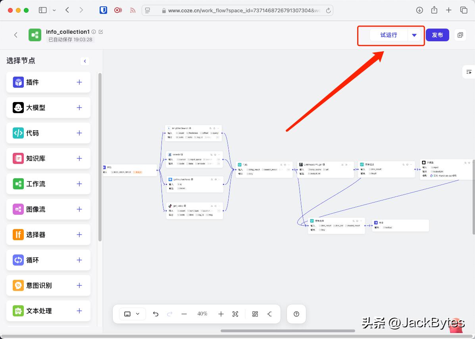This screenshot has height=339, width=475.
Task: Select the get_video node on canvas
Action: pos(195,210)
